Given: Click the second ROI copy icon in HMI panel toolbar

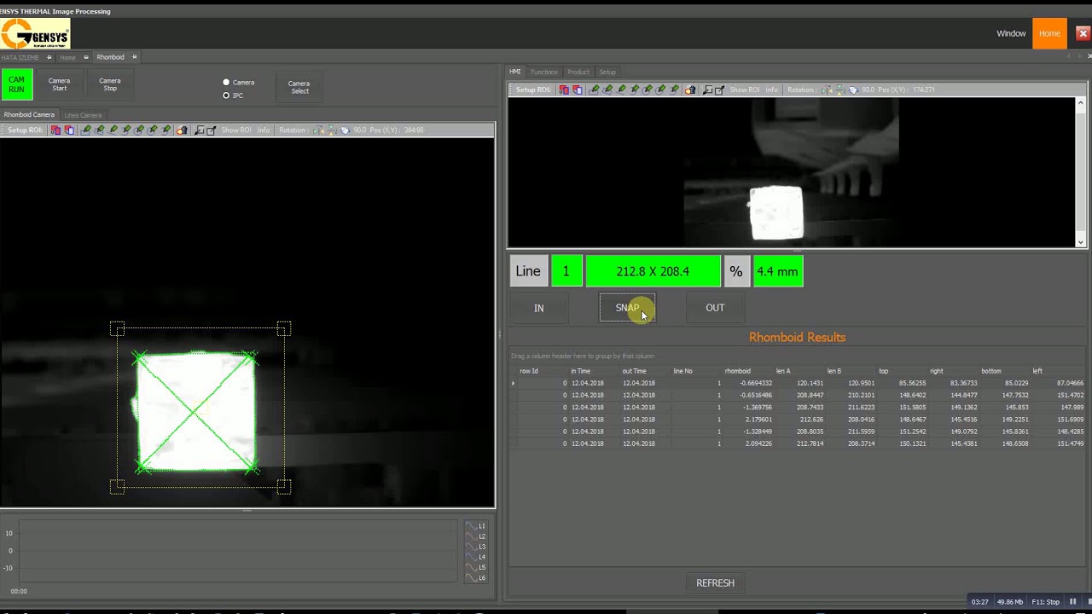Looking at the screenshot, I should pos(578,90).
